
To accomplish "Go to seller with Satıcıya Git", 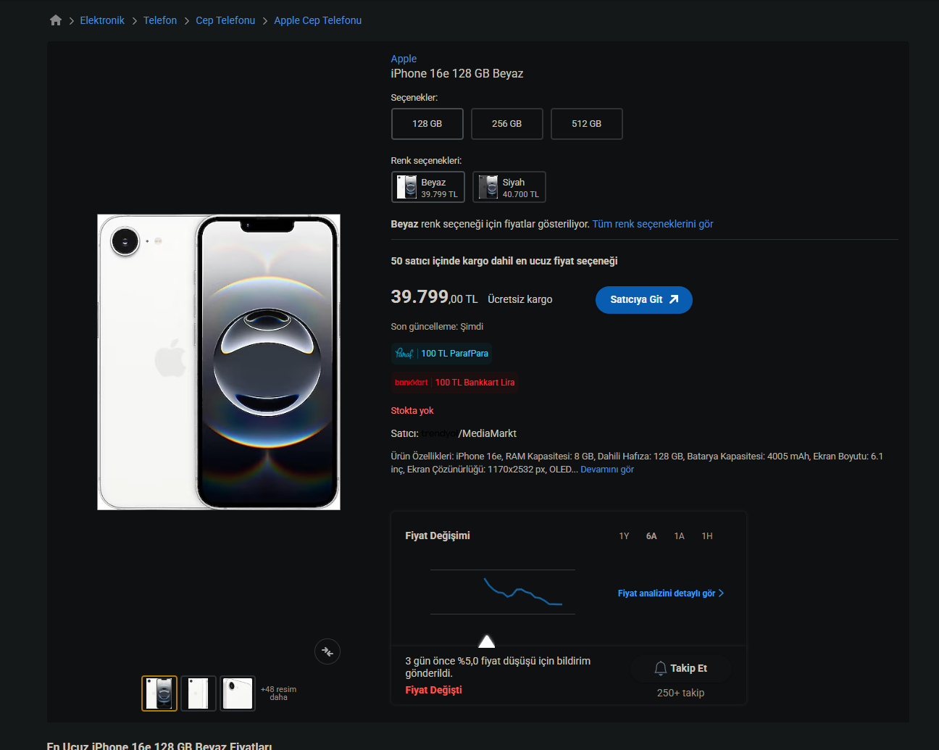I will (x=644, y=300).
